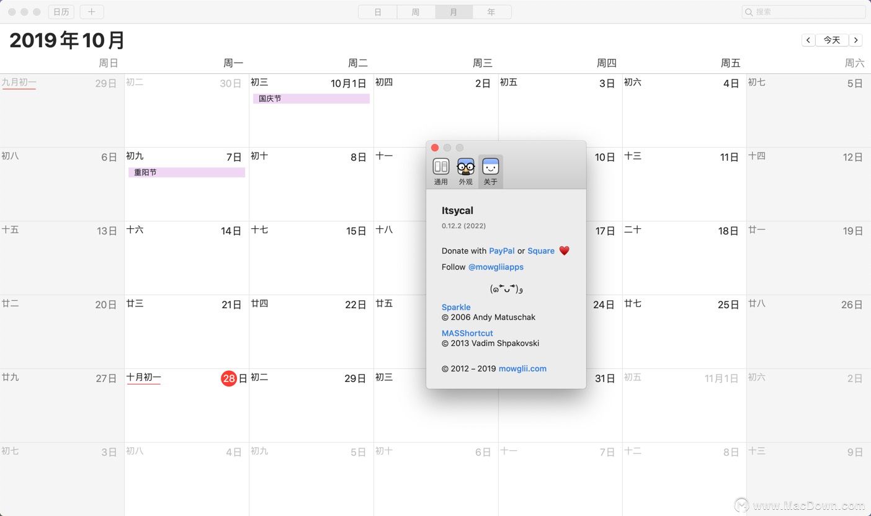Open the PayPal donation link
871x516 pixels.
(502, 251)
